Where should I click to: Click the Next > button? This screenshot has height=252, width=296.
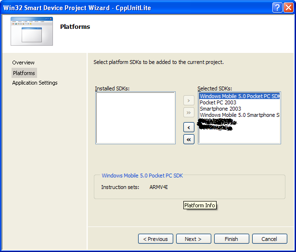coord(193,239)
